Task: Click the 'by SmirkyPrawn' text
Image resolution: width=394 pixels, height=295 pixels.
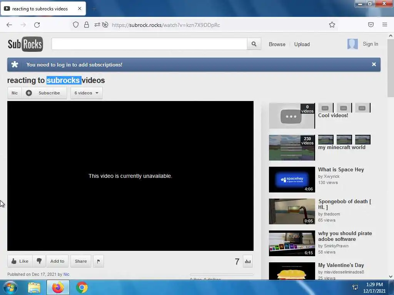Action: coord(333,246)
